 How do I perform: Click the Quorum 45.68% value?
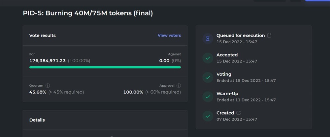38,92
